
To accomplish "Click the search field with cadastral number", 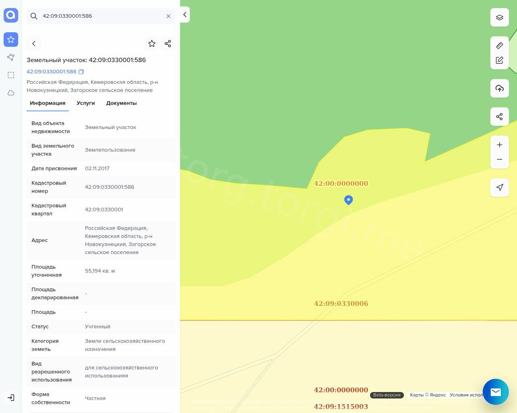I will 101,16.
